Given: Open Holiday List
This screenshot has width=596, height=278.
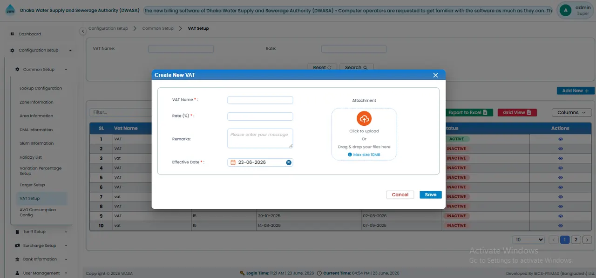Looking at the screenshot, I should click(x=31, y=157).
